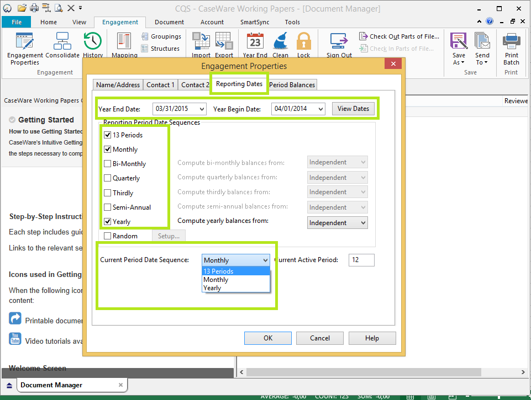Choose Yearly in the period sequence list

[212, 288]
